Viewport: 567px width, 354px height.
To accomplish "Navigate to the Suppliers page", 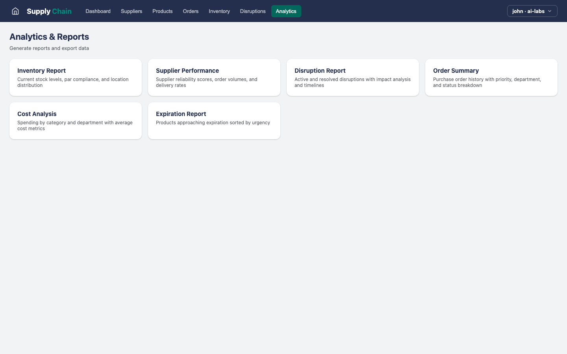I will pyautogui.click(x=131, y=11).
